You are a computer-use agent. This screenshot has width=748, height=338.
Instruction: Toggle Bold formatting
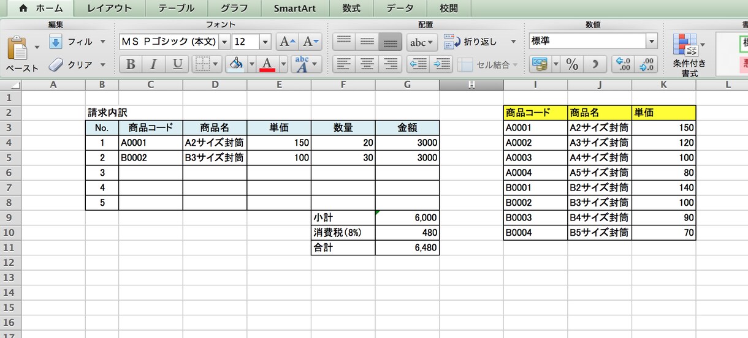(x=131, y=64)
